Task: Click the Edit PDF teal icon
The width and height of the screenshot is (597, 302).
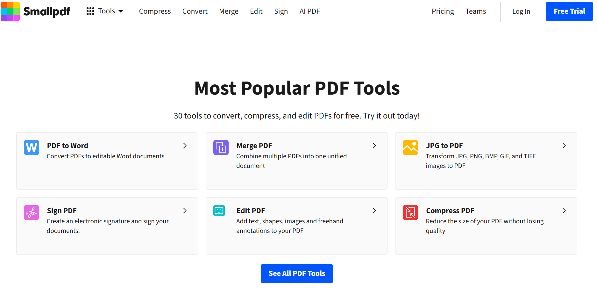Action: pyautogui.click(x=219, y=211)
